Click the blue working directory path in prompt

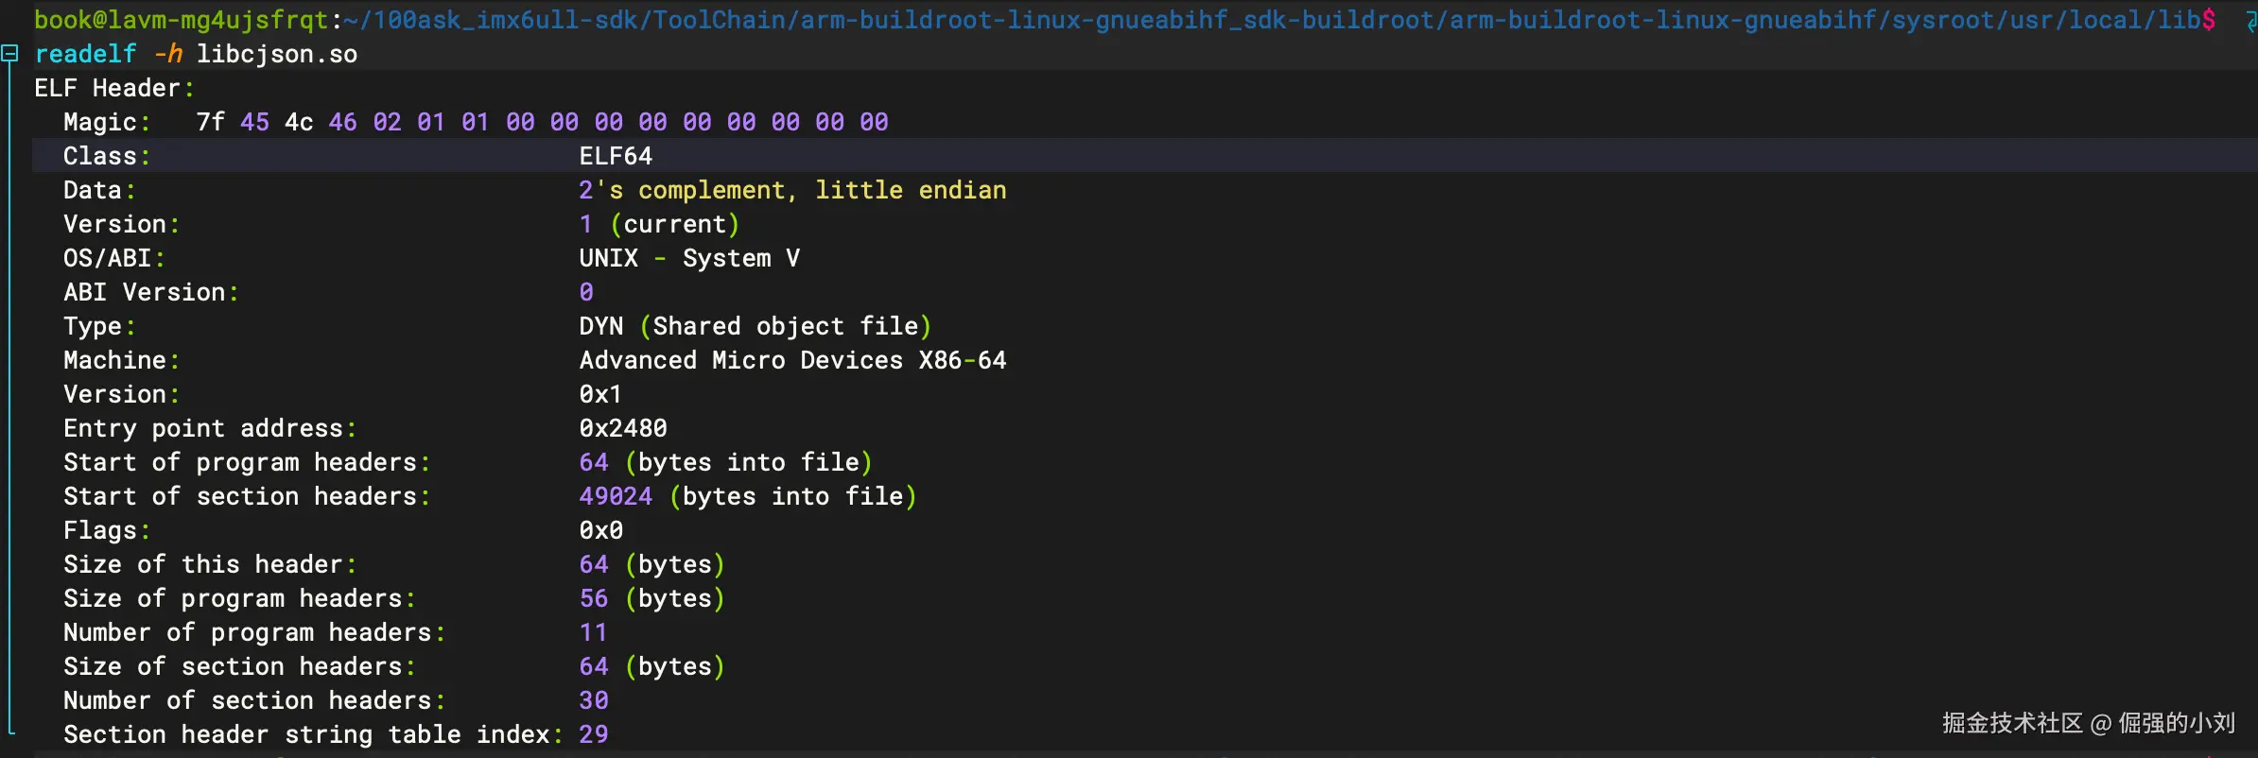click(x=1277, y=20)
